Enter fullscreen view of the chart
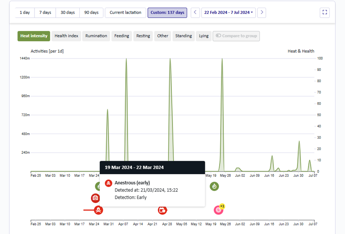Viewport: 345px width, 234px height. (324, 12)
